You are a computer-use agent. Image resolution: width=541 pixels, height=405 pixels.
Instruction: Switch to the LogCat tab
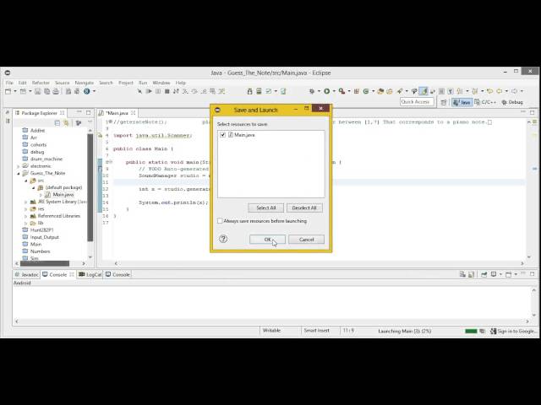point(90,274)
